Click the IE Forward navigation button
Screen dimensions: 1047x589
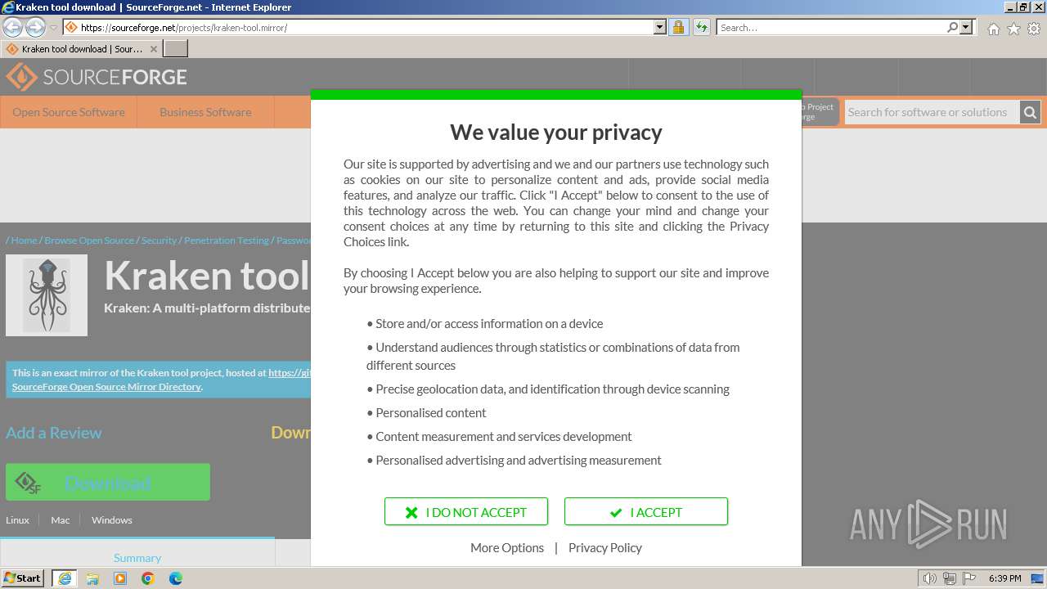click(35, 27)
